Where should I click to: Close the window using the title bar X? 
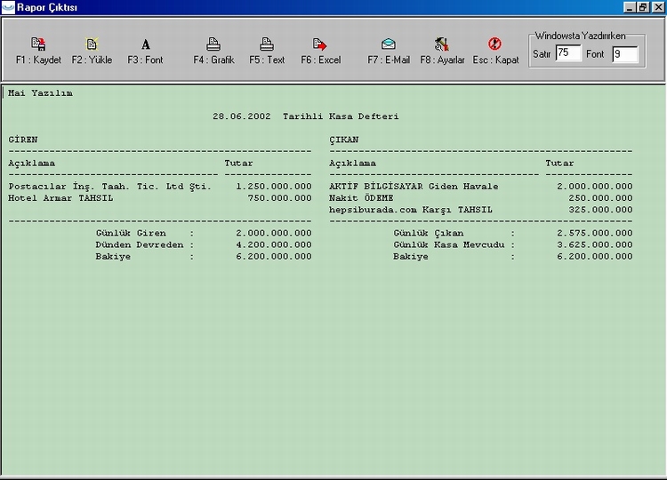pyautogui.click(x=657, y=7)
